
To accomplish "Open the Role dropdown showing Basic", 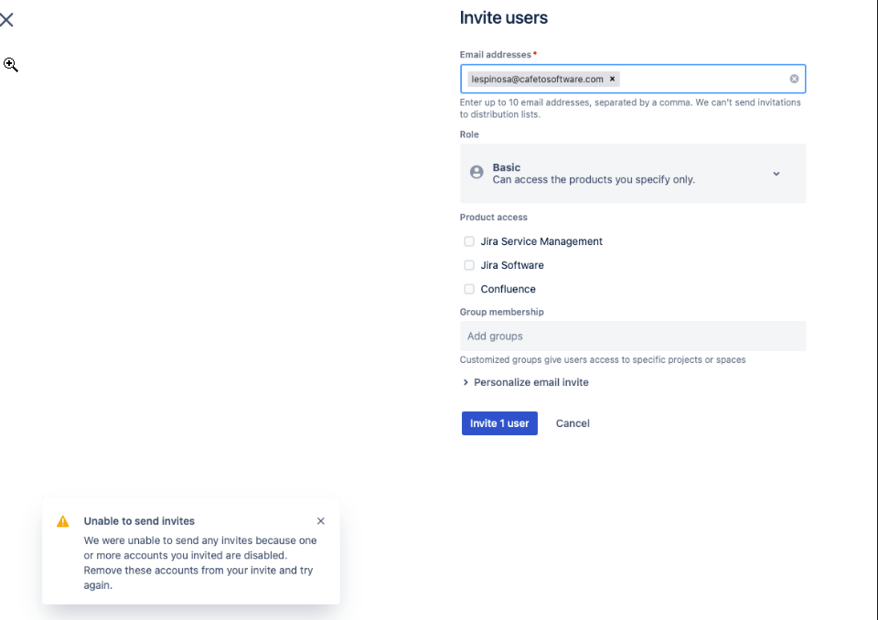I will [x=633, y=173].
